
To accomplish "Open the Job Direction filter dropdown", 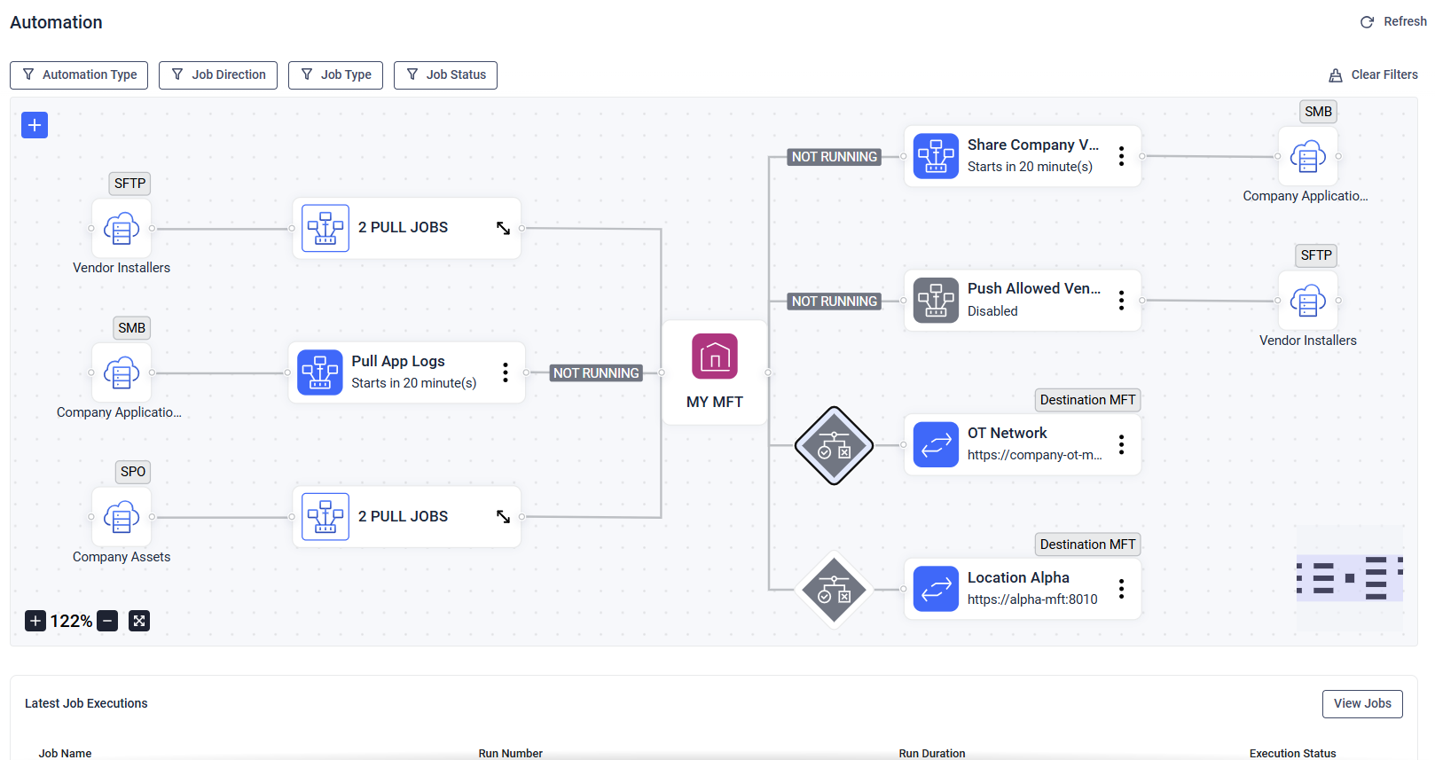I will click(218, 75).
